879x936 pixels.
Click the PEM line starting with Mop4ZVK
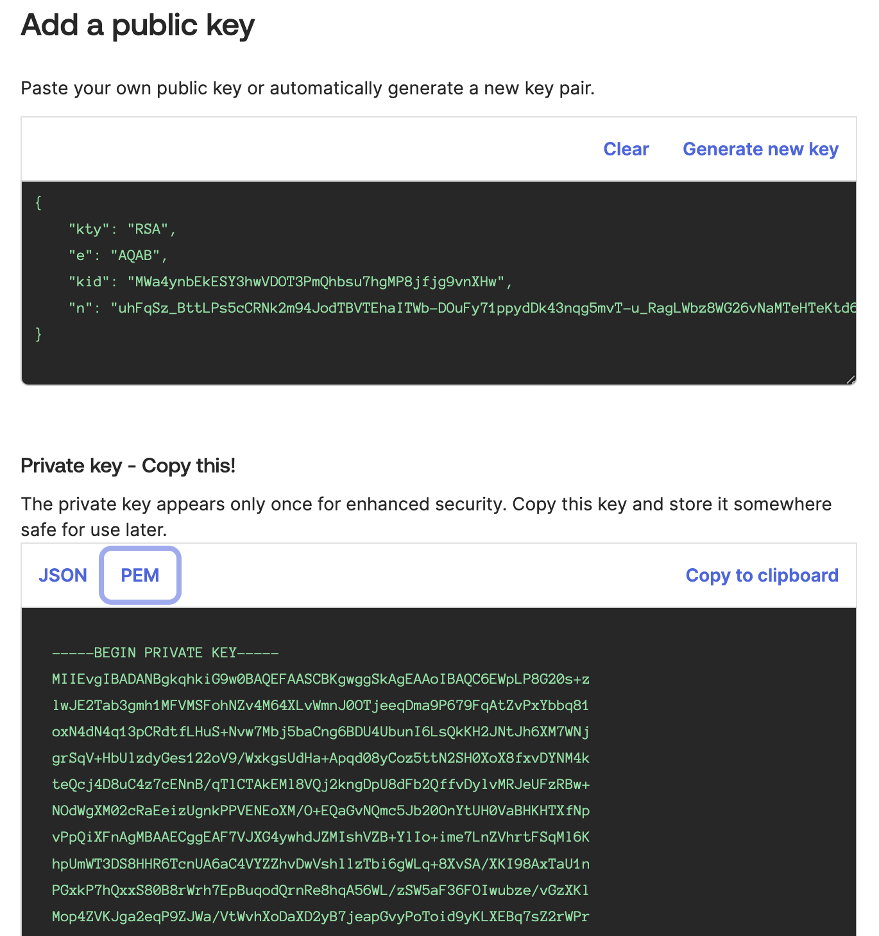click(x=321, y=916)
